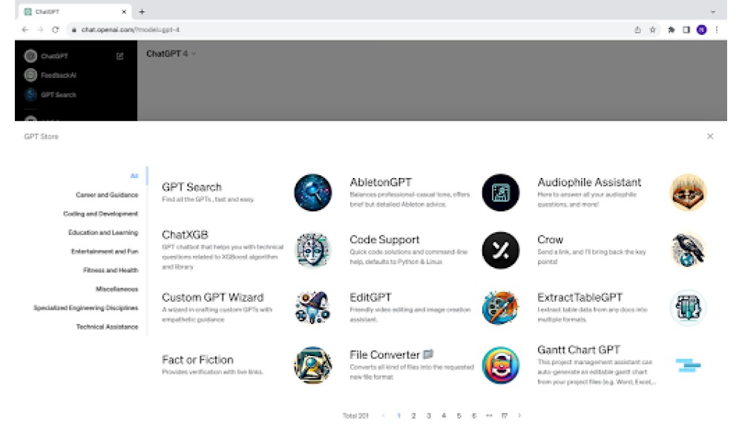Go to page 2
742x445 pixels.
413,415
